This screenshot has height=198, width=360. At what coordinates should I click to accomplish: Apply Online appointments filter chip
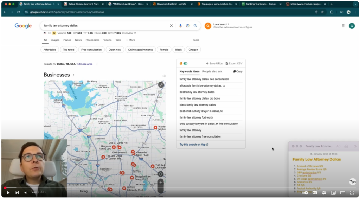click(x=140, y=50)
